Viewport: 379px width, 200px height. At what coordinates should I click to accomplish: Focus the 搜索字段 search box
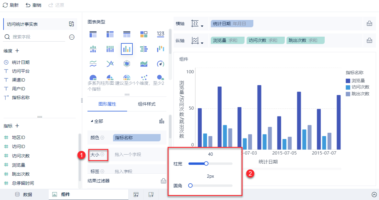34,37
